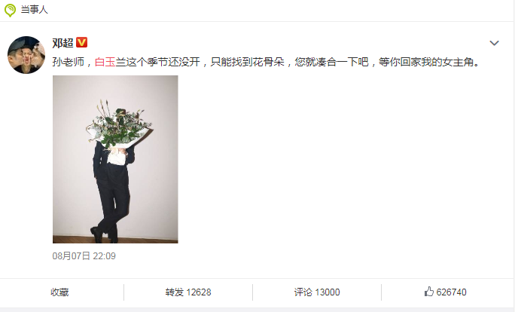Click the orange V verified badge
This screenshot has height=312, width=515.
click(x=82, y=42)
